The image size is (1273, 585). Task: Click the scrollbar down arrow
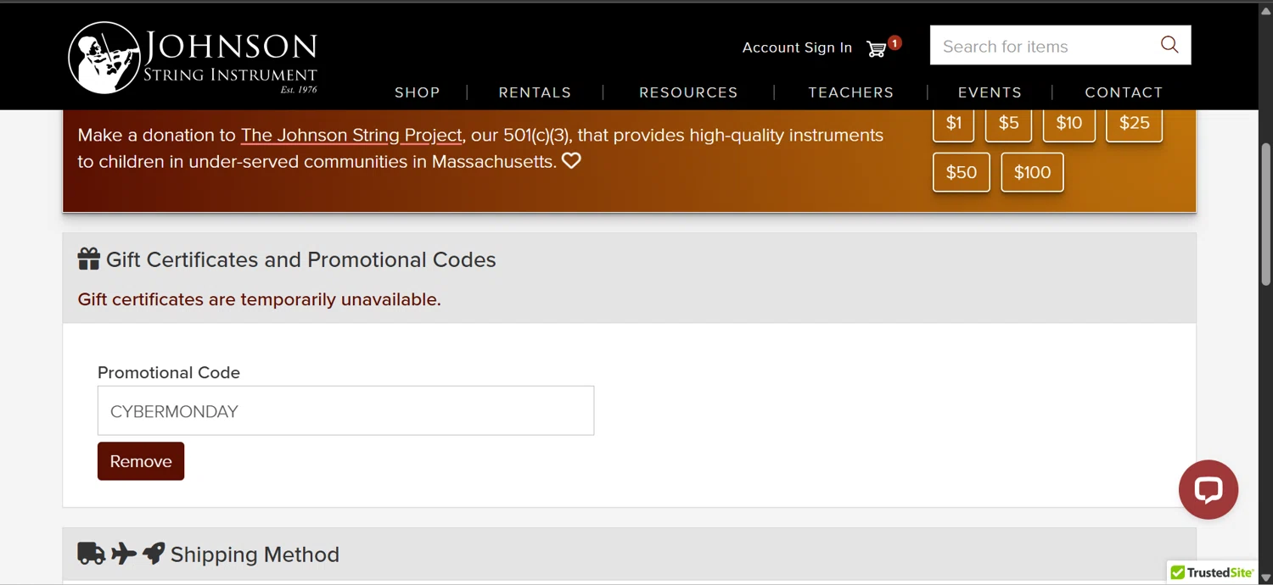point(1265,577)
